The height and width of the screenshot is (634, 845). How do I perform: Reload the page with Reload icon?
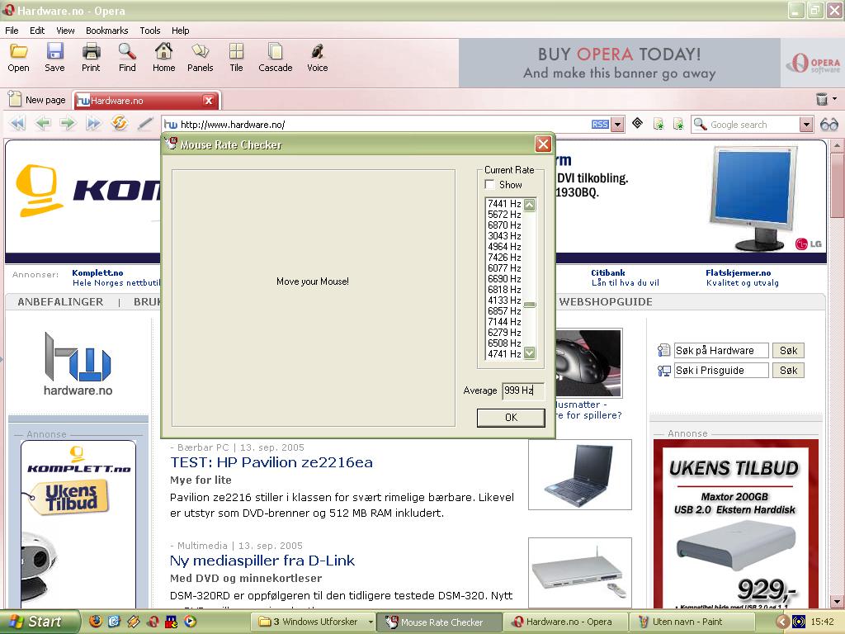119,123
